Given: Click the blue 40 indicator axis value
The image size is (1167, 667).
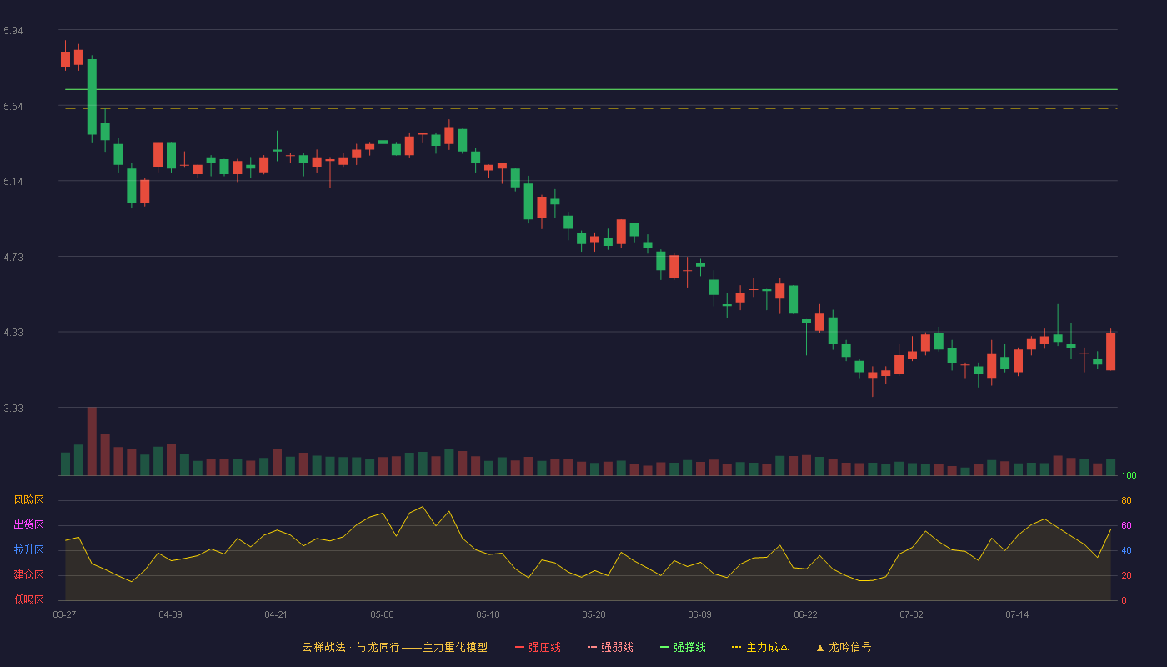Looking at the screenshot, I should click(1126, 550).
